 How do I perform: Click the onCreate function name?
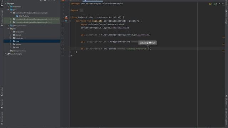(x=97, y=21)
